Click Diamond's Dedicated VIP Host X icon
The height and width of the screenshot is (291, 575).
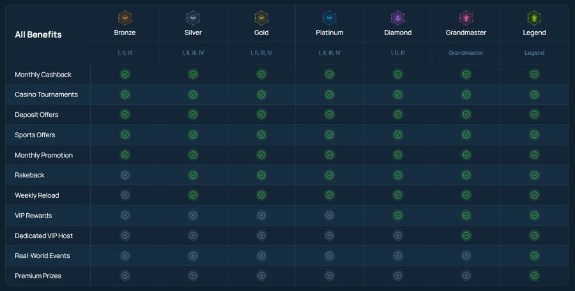(398, 235)
